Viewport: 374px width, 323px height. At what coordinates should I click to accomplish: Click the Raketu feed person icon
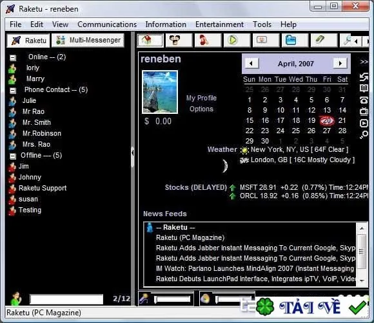(150, 228)
